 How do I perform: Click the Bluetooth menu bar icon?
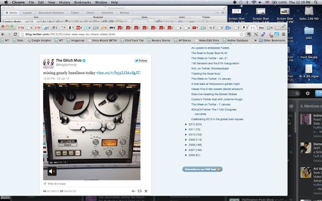point(247,3)
